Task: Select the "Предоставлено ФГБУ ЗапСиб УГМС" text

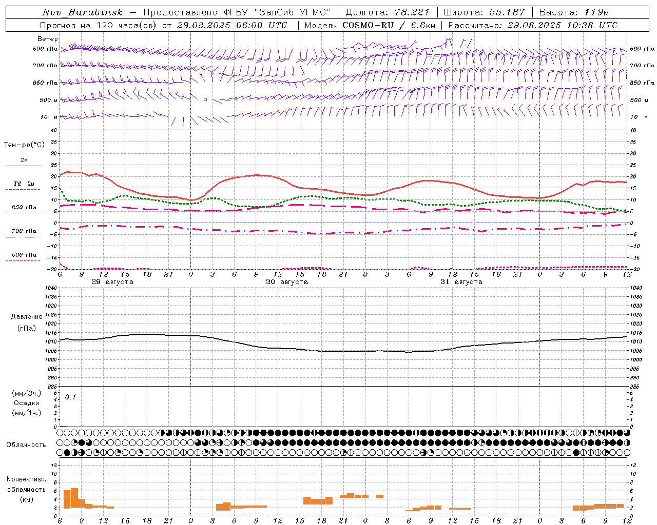Action: pyautogui.click(x=237, y=12)
